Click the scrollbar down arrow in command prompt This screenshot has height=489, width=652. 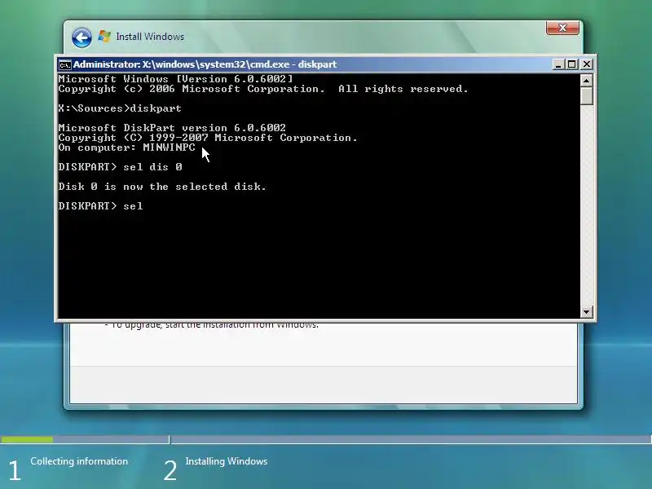click(586, 311)
